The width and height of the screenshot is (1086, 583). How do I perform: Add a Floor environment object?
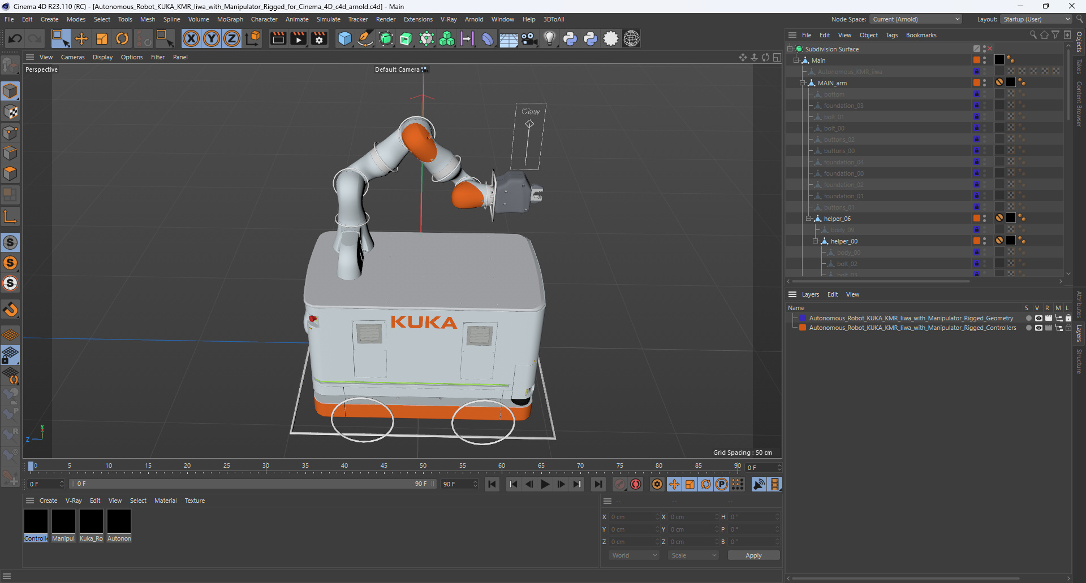pos(508,38)
